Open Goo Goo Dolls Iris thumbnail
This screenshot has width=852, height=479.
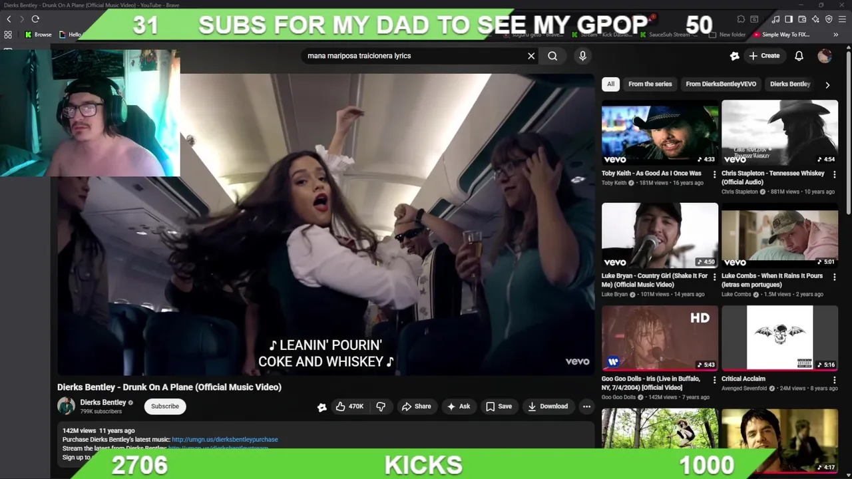660,338
